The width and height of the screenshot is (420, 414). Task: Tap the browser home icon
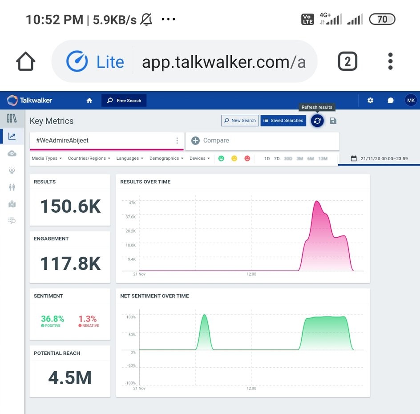pyautogui.click(x=26, y=61)
